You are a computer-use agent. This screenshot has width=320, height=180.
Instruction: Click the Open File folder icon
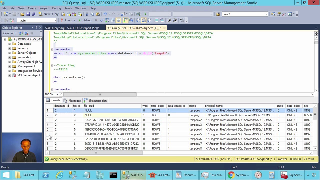point(22,14)
